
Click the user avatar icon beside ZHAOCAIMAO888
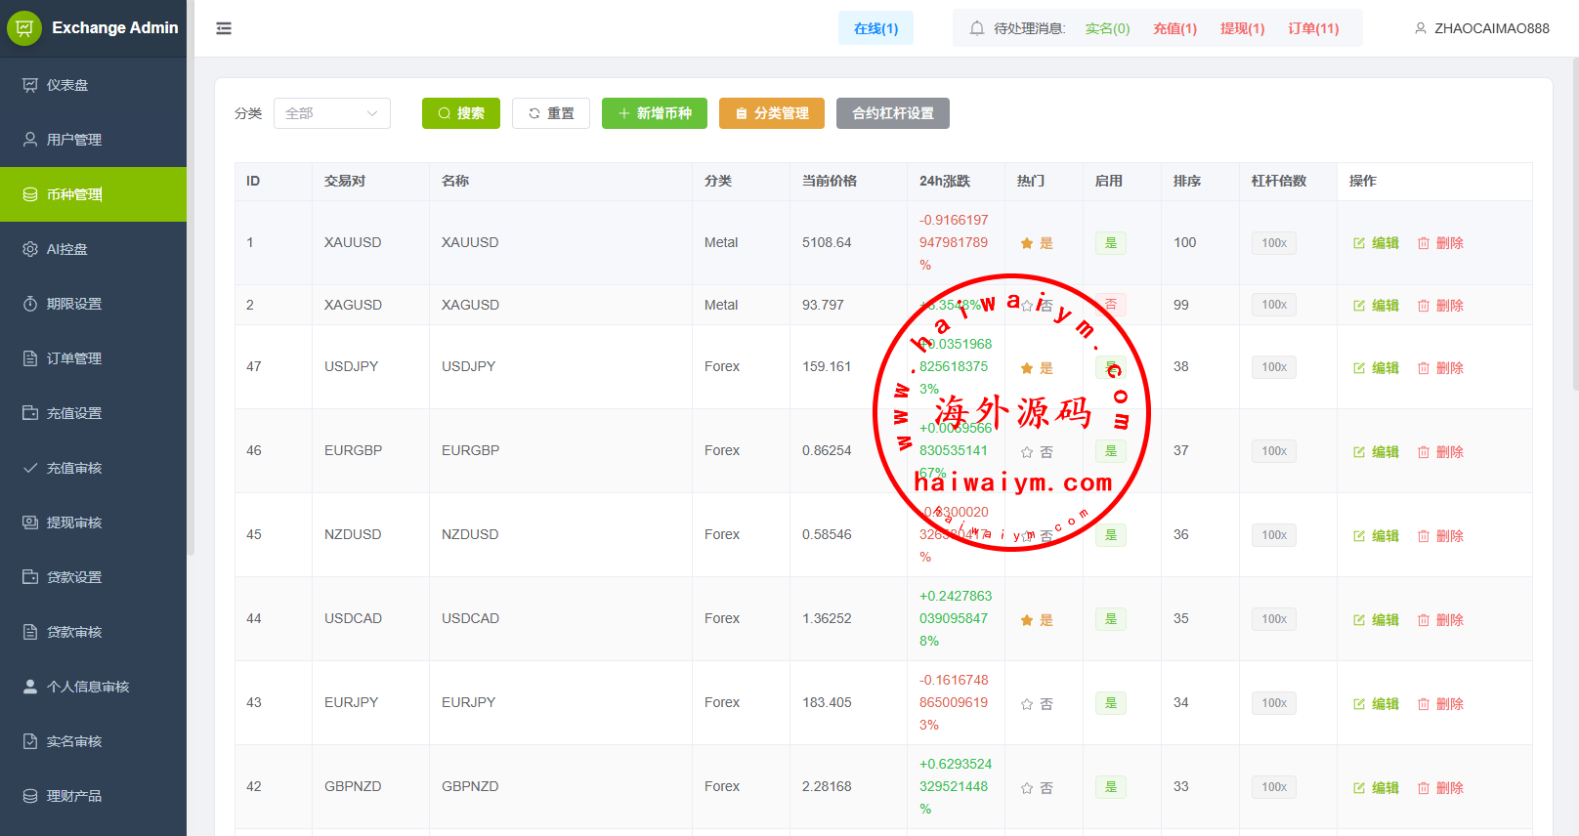pyautogui.click(x=1420, y=28)
